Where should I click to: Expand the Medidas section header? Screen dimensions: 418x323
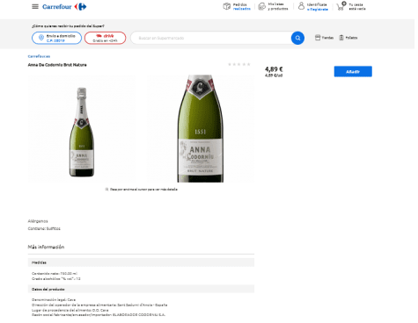click(141, 262)
